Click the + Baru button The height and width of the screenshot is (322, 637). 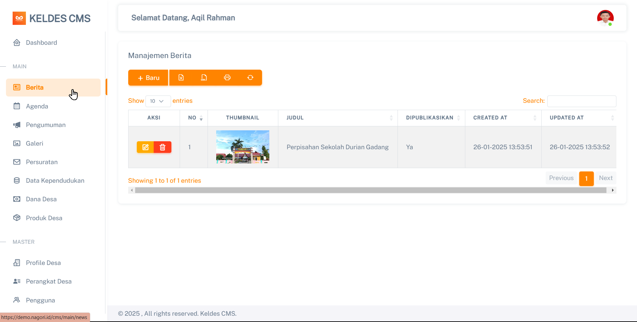[148, 78]
